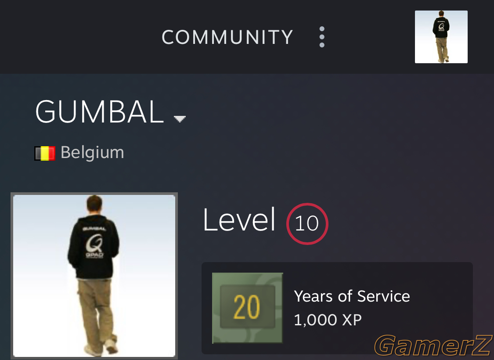Click the number 10 inside the level circle
Viewport: 494px width, 360px height.
307,223
